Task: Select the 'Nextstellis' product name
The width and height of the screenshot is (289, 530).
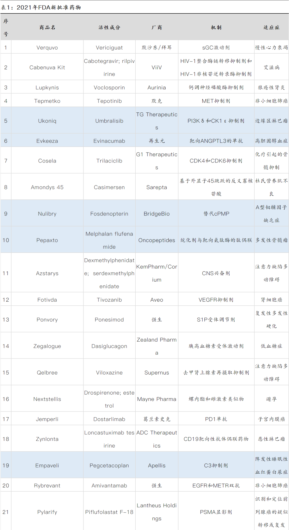Action: point(47,399)
